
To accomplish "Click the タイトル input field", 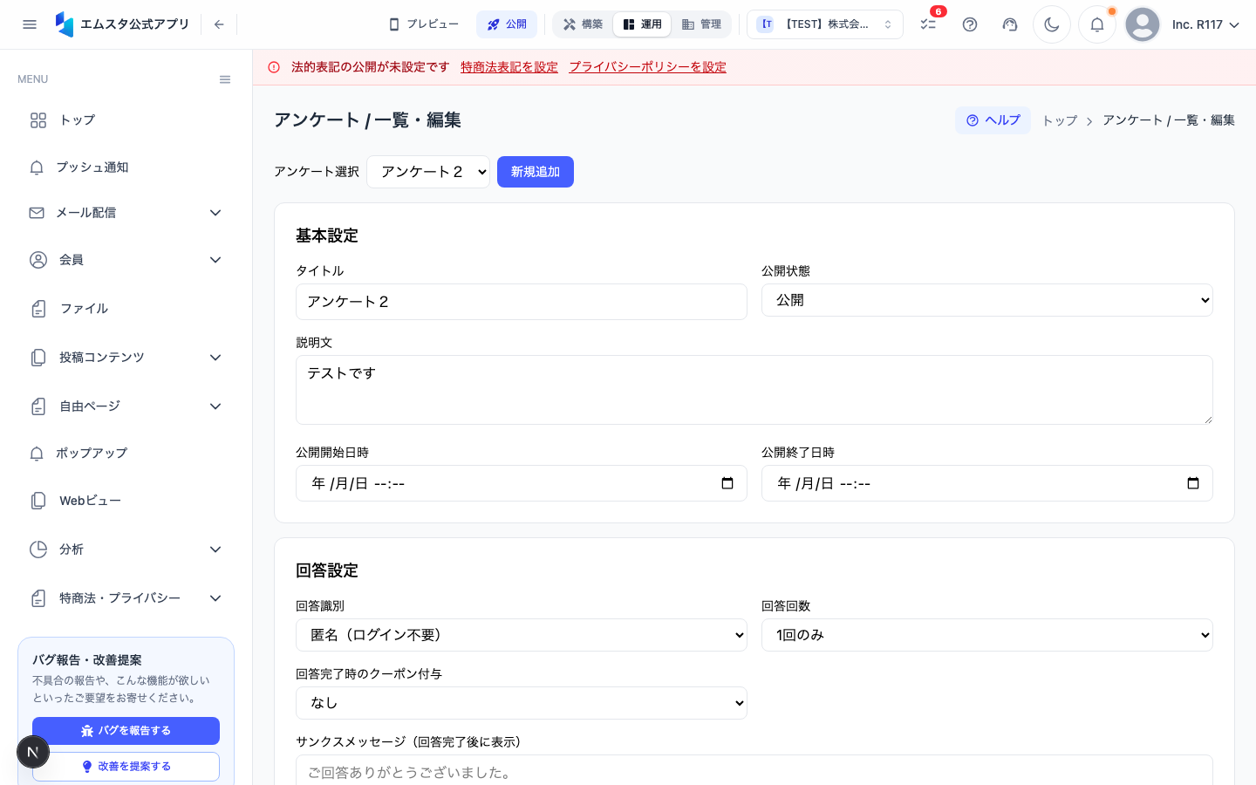I will coord(522,302).
